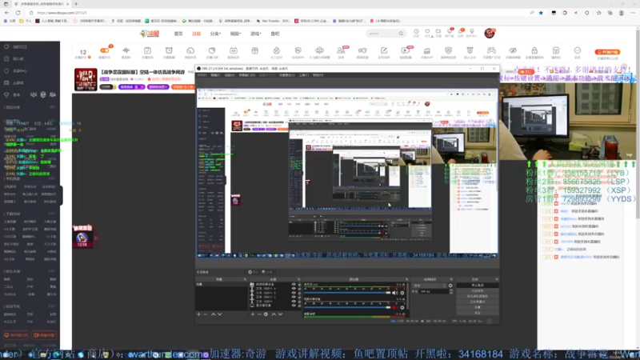Expand the 视频 video dropdown in Douyu nav
Viewport: 640px width, 360px height.
235,34
